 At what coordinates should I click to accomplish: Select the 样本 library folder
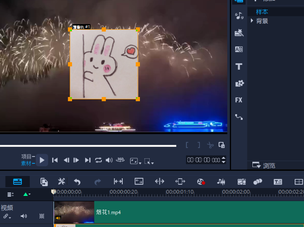(x=262, y=12)
